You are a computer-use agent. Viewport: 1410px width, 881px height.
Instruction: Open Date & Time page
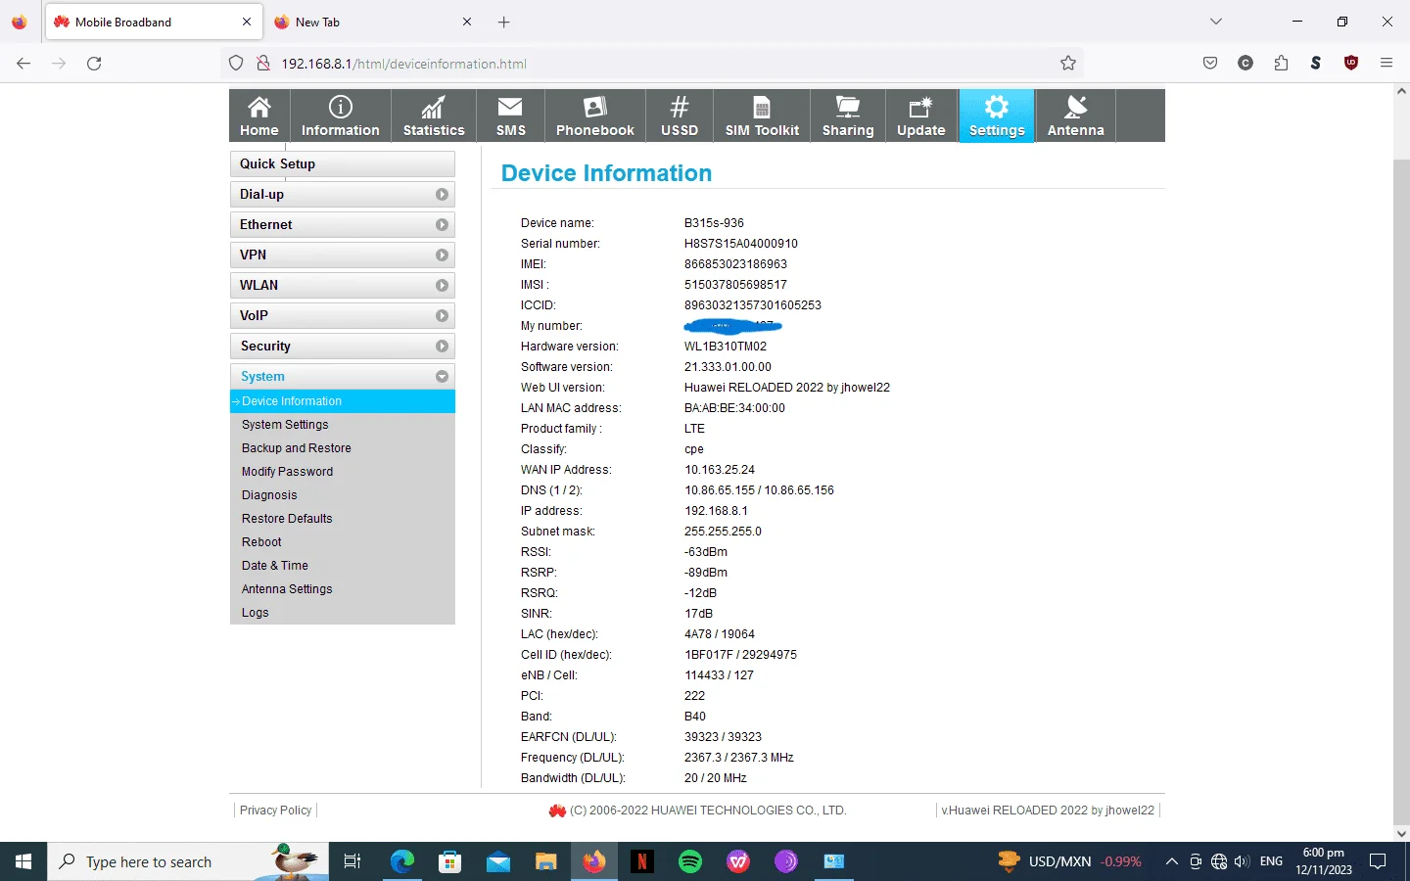275,566
